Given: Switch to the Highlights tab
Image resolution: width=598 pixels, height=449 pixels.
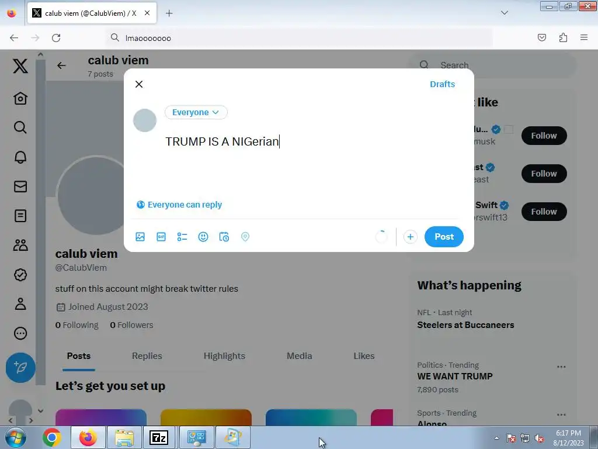Looking at the screenshot, I should pos(224,356).
